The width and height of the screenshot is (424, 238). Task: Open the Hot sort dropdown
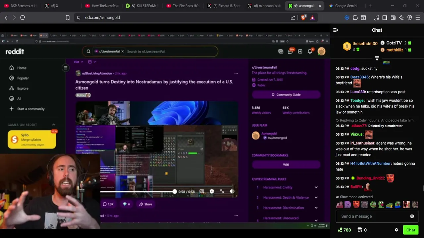tap(79, 62)
